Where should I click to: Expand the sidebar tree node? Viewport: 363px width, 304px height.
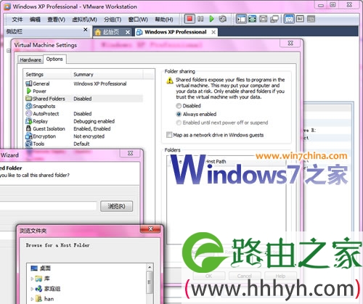click(9, 51)
